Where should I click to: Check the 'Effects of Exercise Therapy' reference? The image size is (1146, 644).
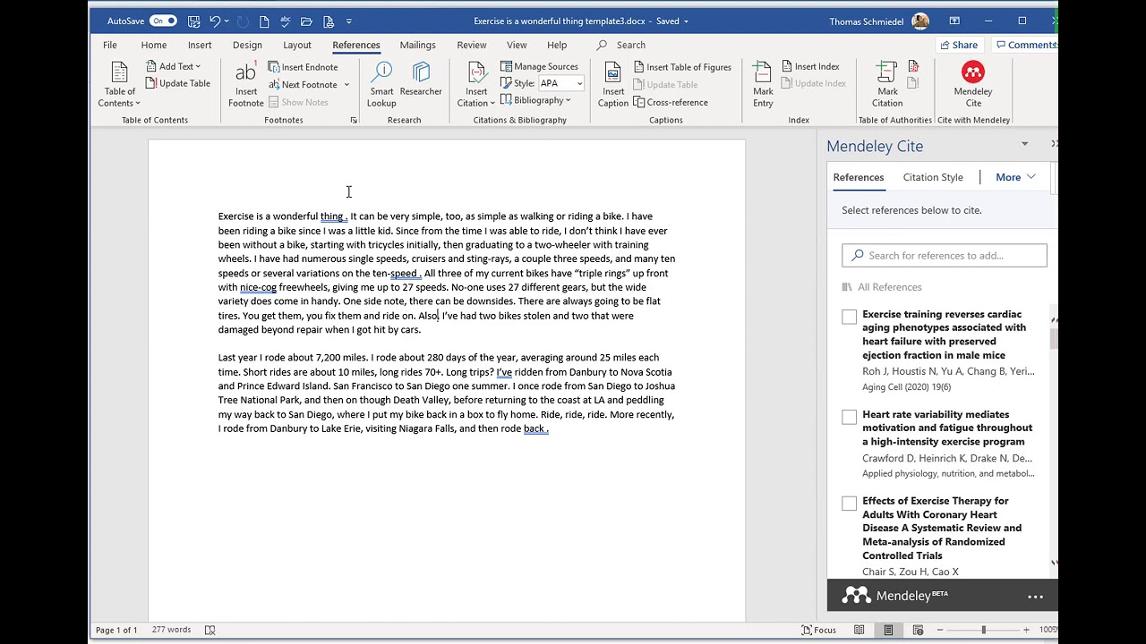click(849, 503)
